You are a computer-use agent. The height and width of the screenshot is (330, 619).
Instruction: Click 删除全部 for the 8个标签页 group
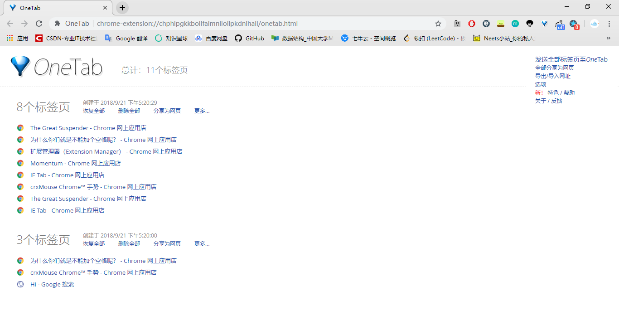(129, 111)
